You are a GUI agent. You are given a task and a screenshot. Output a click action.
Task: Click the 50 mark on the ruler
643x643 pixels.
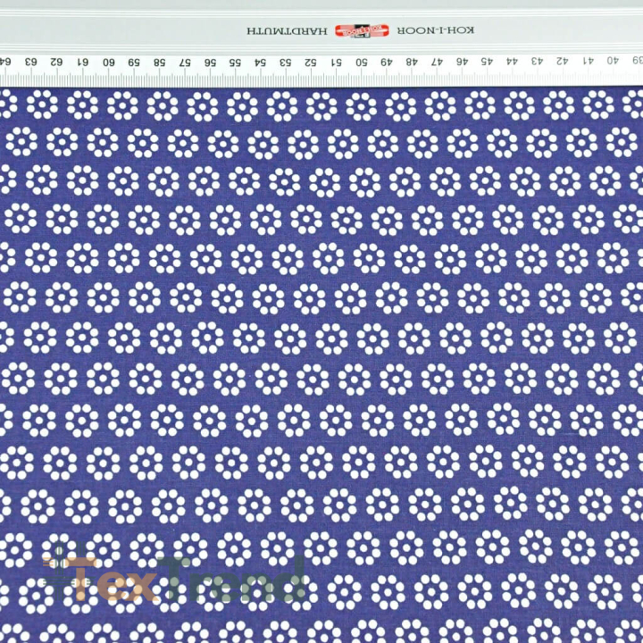tap(362, 63)
